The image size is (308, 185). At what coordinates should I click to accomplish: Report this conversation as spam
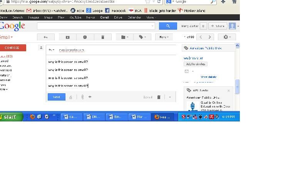(85, 37)
